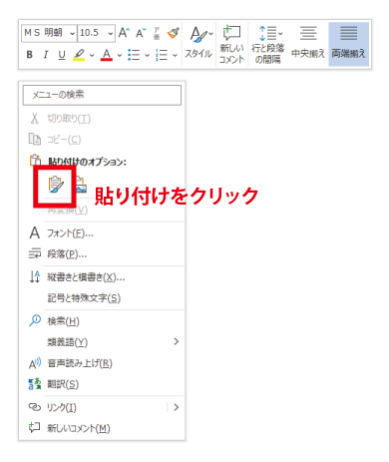The image size is (389, 462).
Task: Open the font color dropdown arrow
Action: 120,55
